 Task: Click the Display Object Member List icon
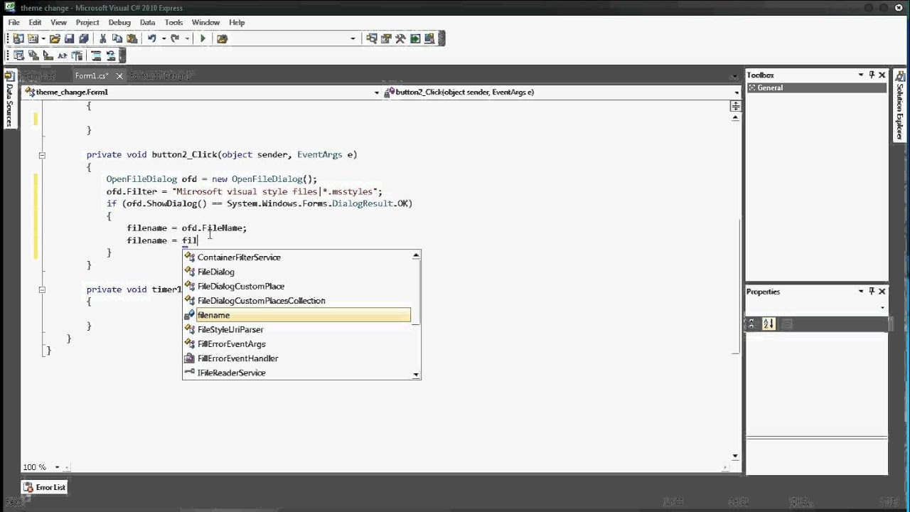(x=18, y=55)
